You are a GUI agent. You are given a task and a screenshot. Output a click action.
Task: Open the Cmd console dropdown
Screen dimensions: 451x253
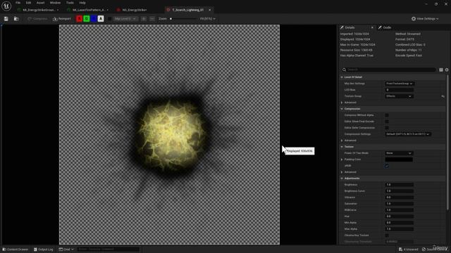(66, 249)
